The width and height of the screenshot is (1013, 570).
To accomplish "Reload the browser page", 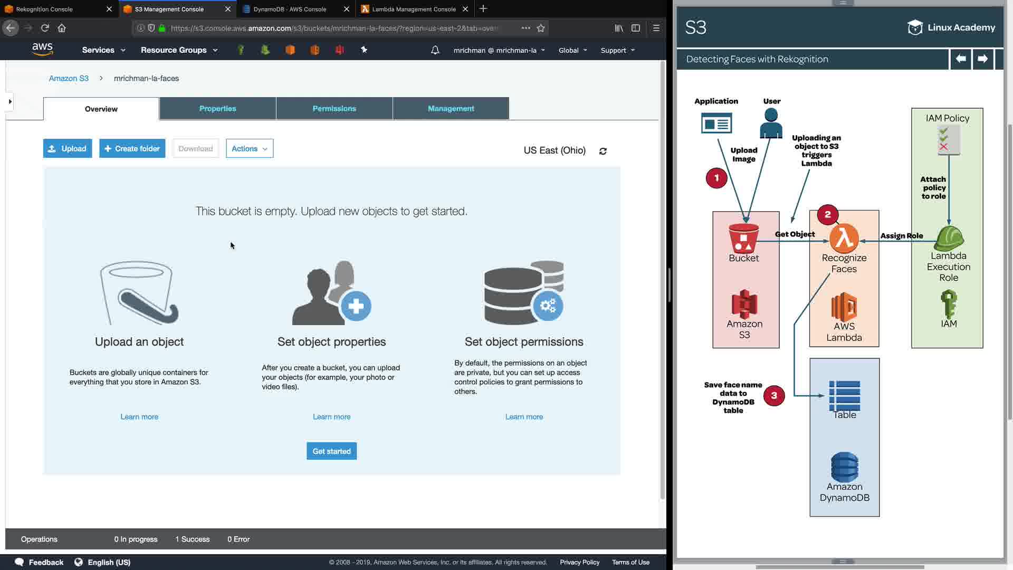I will point(45,28).
